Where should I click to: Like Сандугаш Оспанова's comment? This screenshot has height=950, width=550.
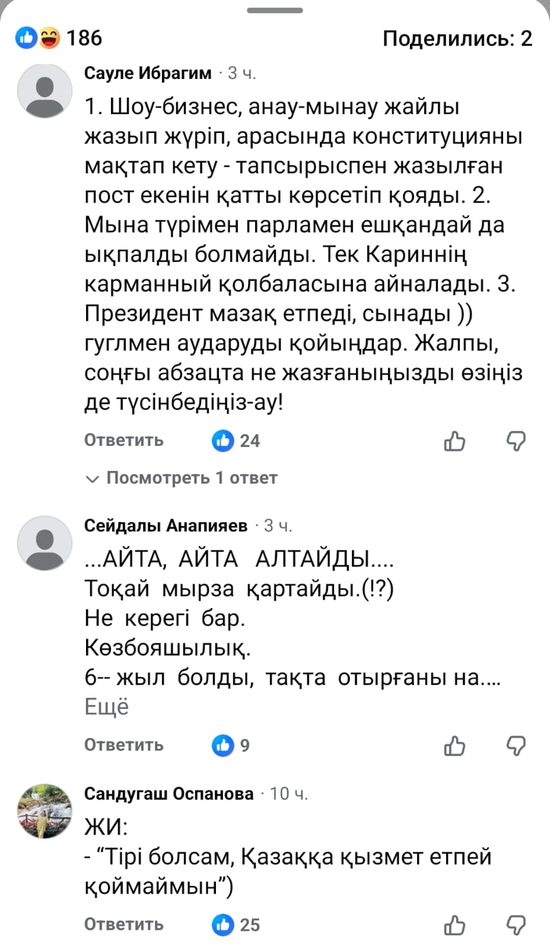tap(454, 925)
